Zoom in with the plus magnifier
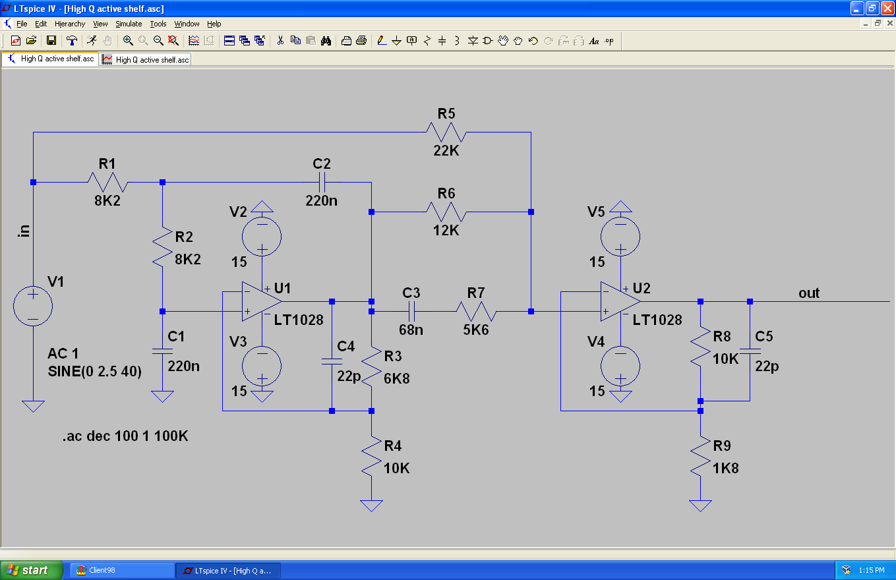 [x=128, y=41]
